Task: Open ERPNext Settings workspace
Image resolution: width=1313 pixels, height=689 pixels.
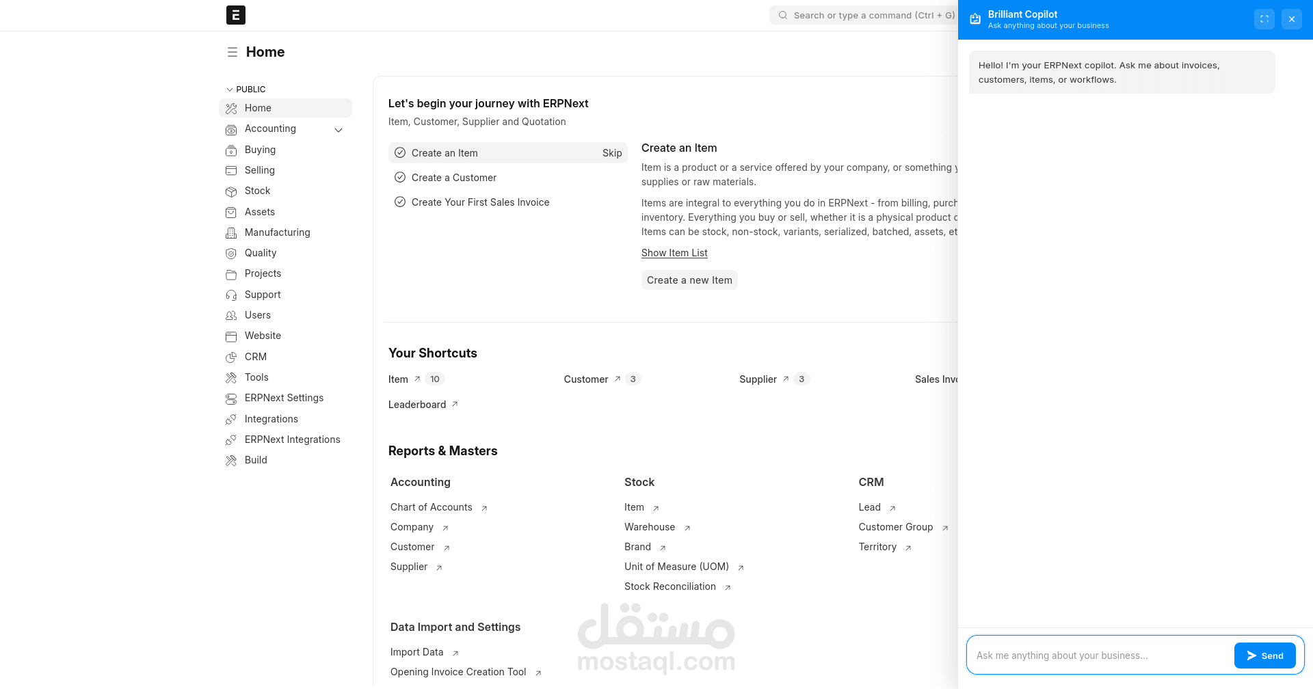Action: 285,398
